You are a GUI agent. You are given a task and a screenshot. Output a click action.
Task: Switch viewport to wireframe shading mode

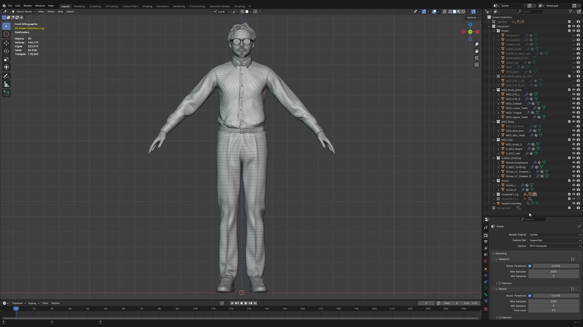coord(450,11)
